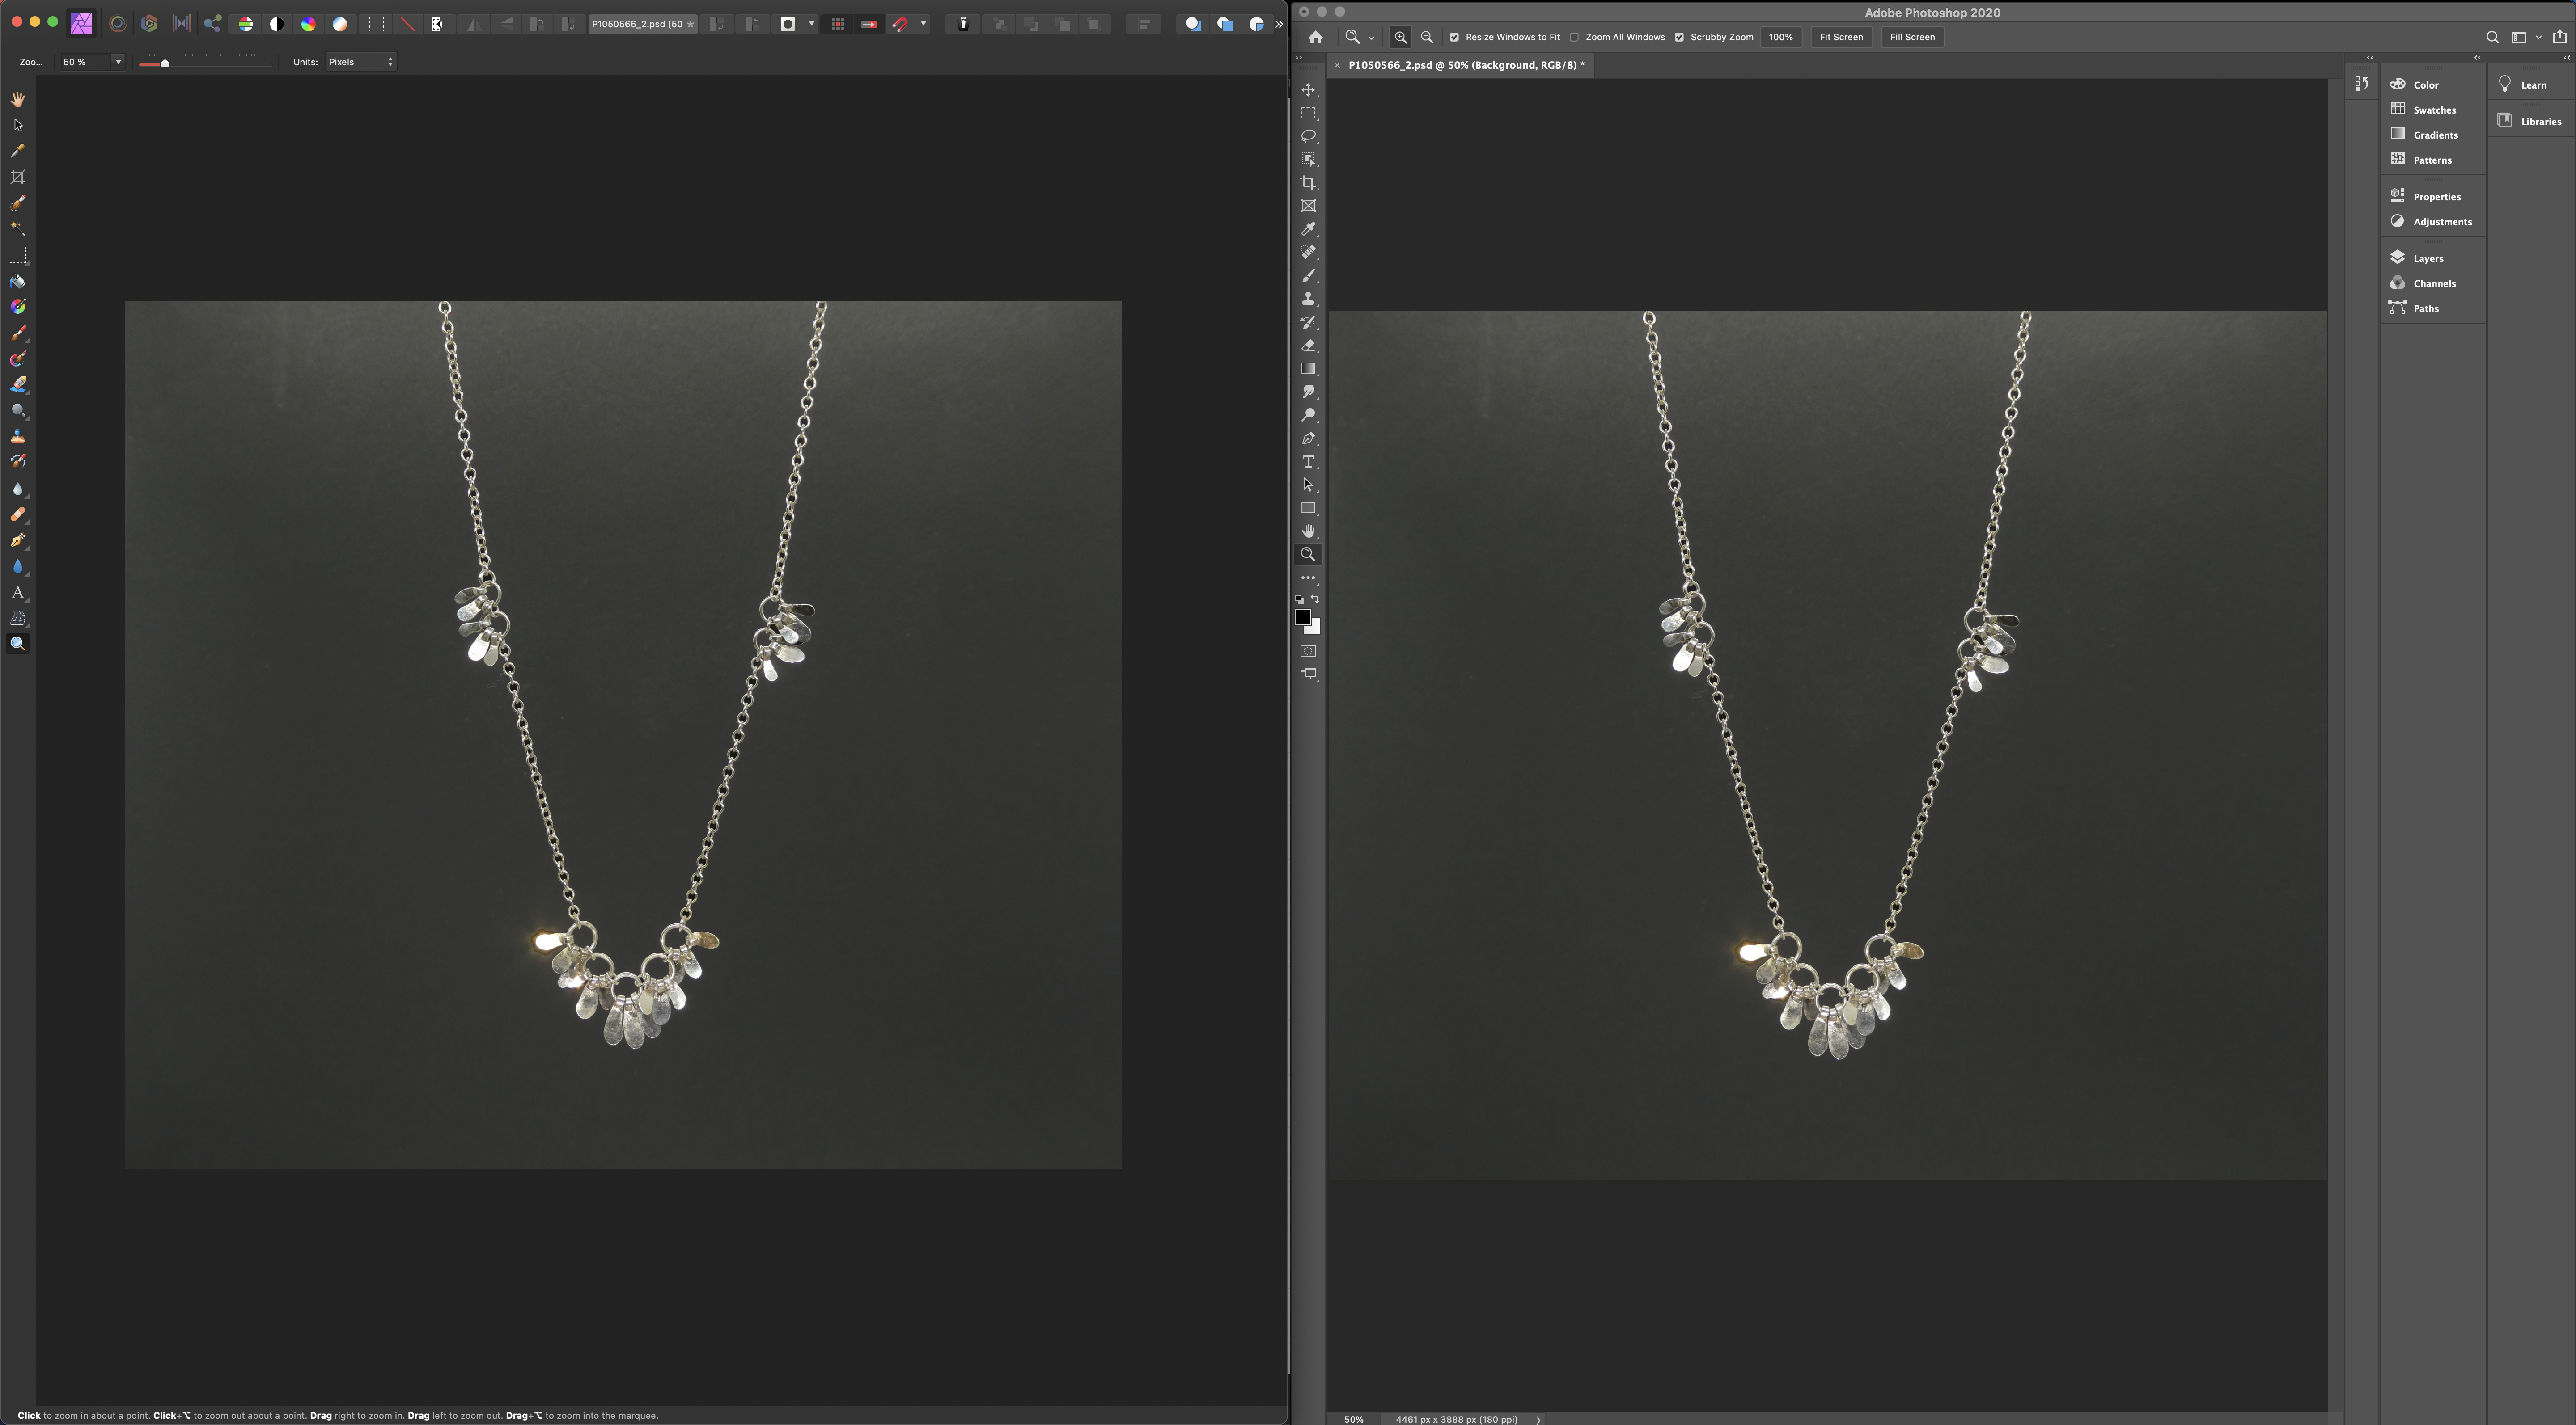This screenshot has height=1425, width=2576.
Task: Choose the Zoom magnifier tool in Affinity Photo
Action: [x=18, y=644]
